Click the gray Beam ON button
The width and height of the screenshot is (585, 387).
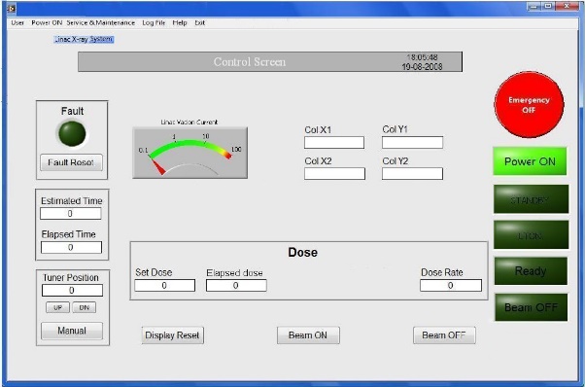click(308, 335)
